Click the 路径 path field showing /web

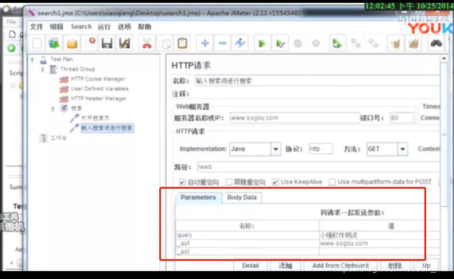[x=319, y=167]
